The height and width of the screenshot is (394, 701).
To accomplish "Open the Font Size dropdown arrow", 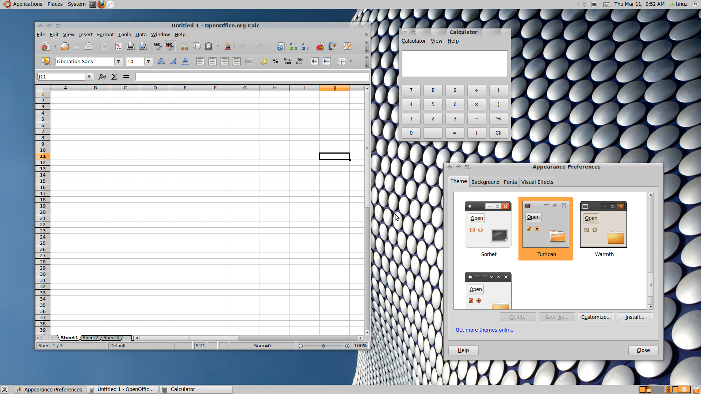I will [148, 61].
